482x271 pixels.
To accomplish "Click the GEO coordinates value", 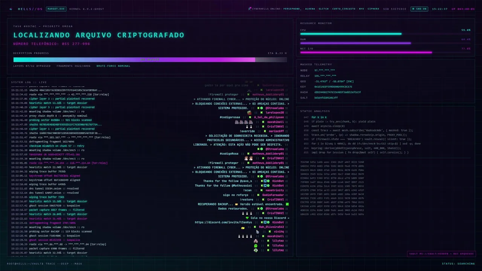I will click(334, 81).
